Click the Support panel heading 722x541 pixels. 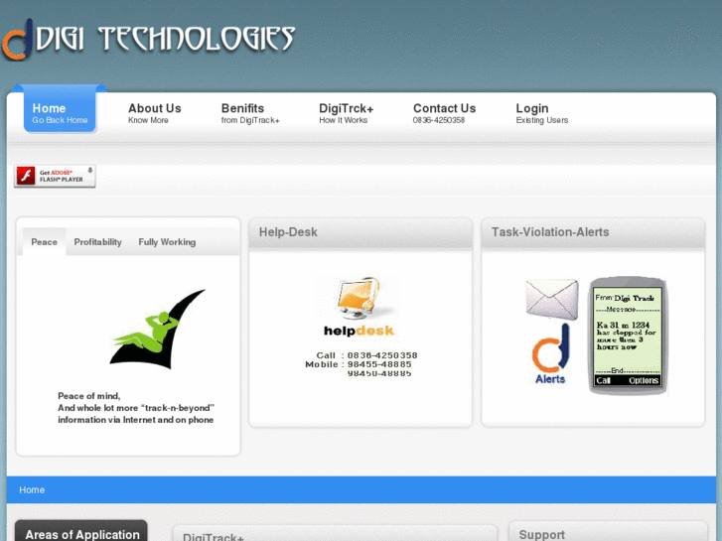coord(541,535)
